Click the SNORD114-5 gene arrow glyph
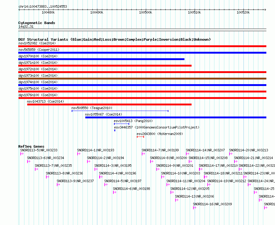 pos(106,185)
